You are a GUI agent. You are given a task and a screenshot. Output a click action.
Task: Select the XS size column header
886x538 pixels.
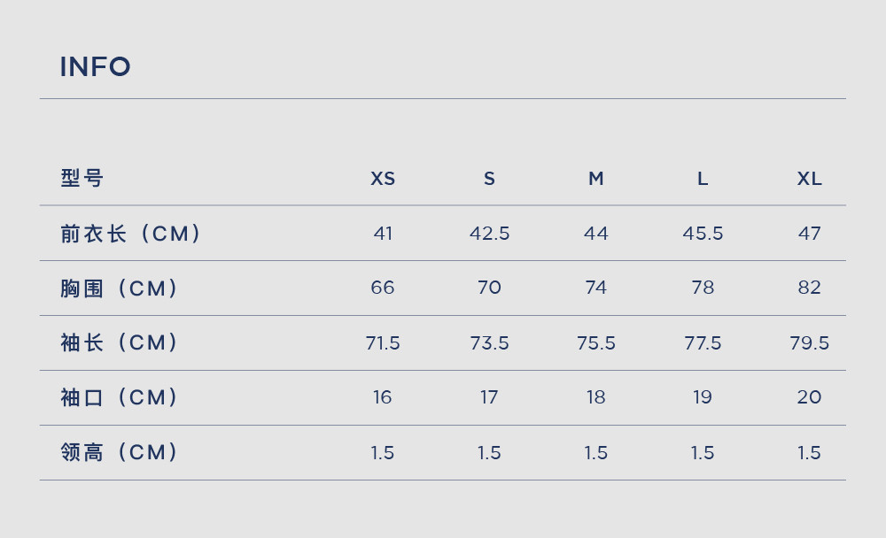tap(383, 179)
